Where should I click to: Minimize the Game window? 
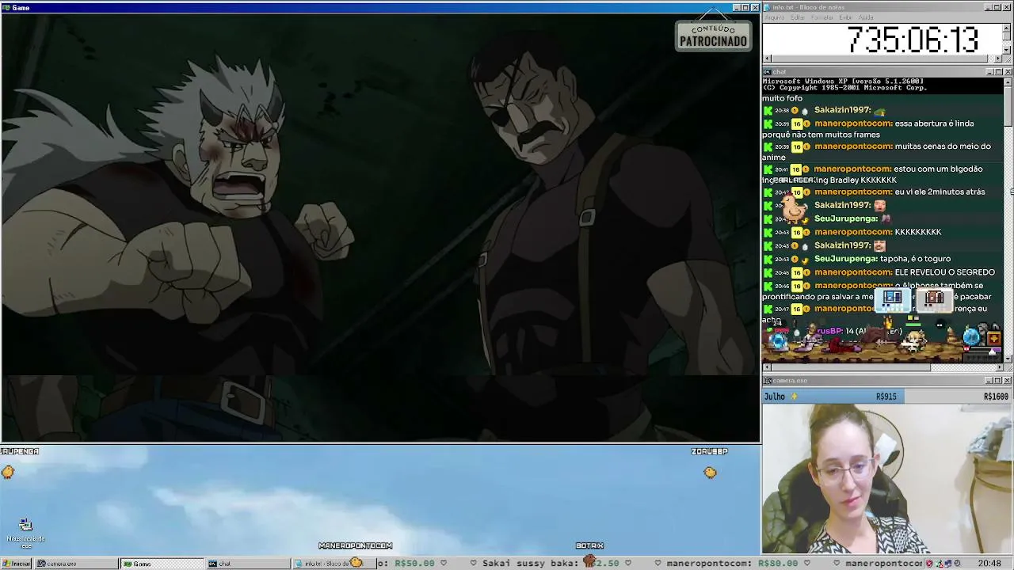click(736, 8)
